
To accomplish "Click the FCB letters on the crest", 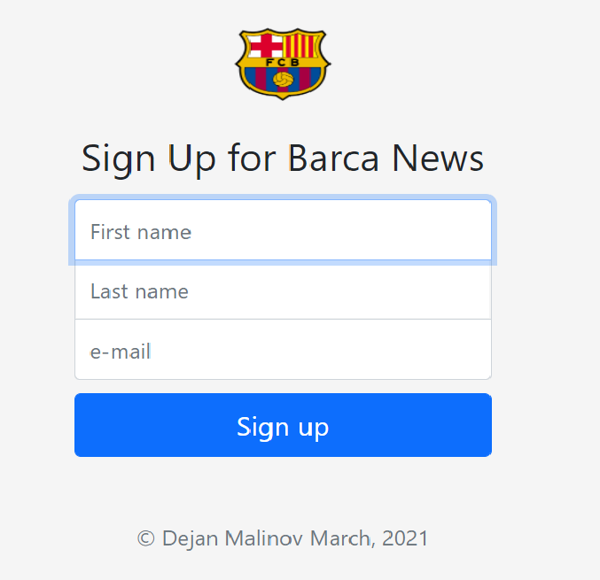I will (283, 62).
